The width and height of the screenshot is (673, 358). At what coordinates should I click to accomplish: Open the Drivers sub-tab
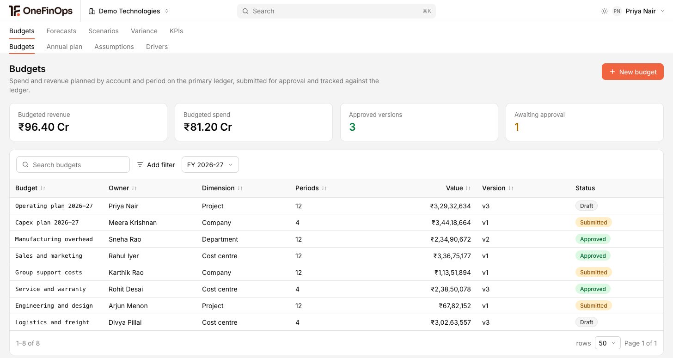click(157, 47)
